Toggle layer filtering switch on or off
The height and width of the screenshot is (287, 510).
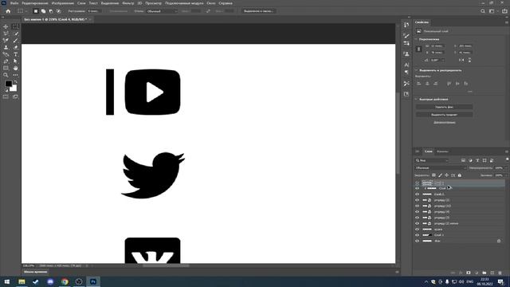coord(507,159)
